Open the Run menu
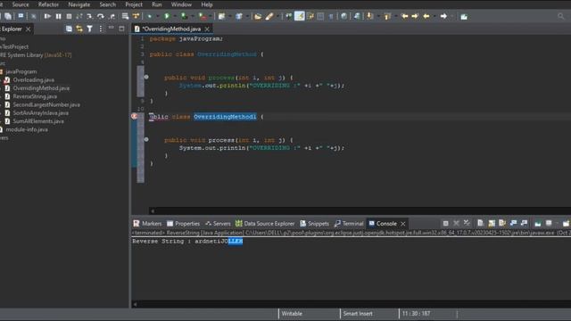The width and height of the screenshot is (571, 321). pos(157,4)
